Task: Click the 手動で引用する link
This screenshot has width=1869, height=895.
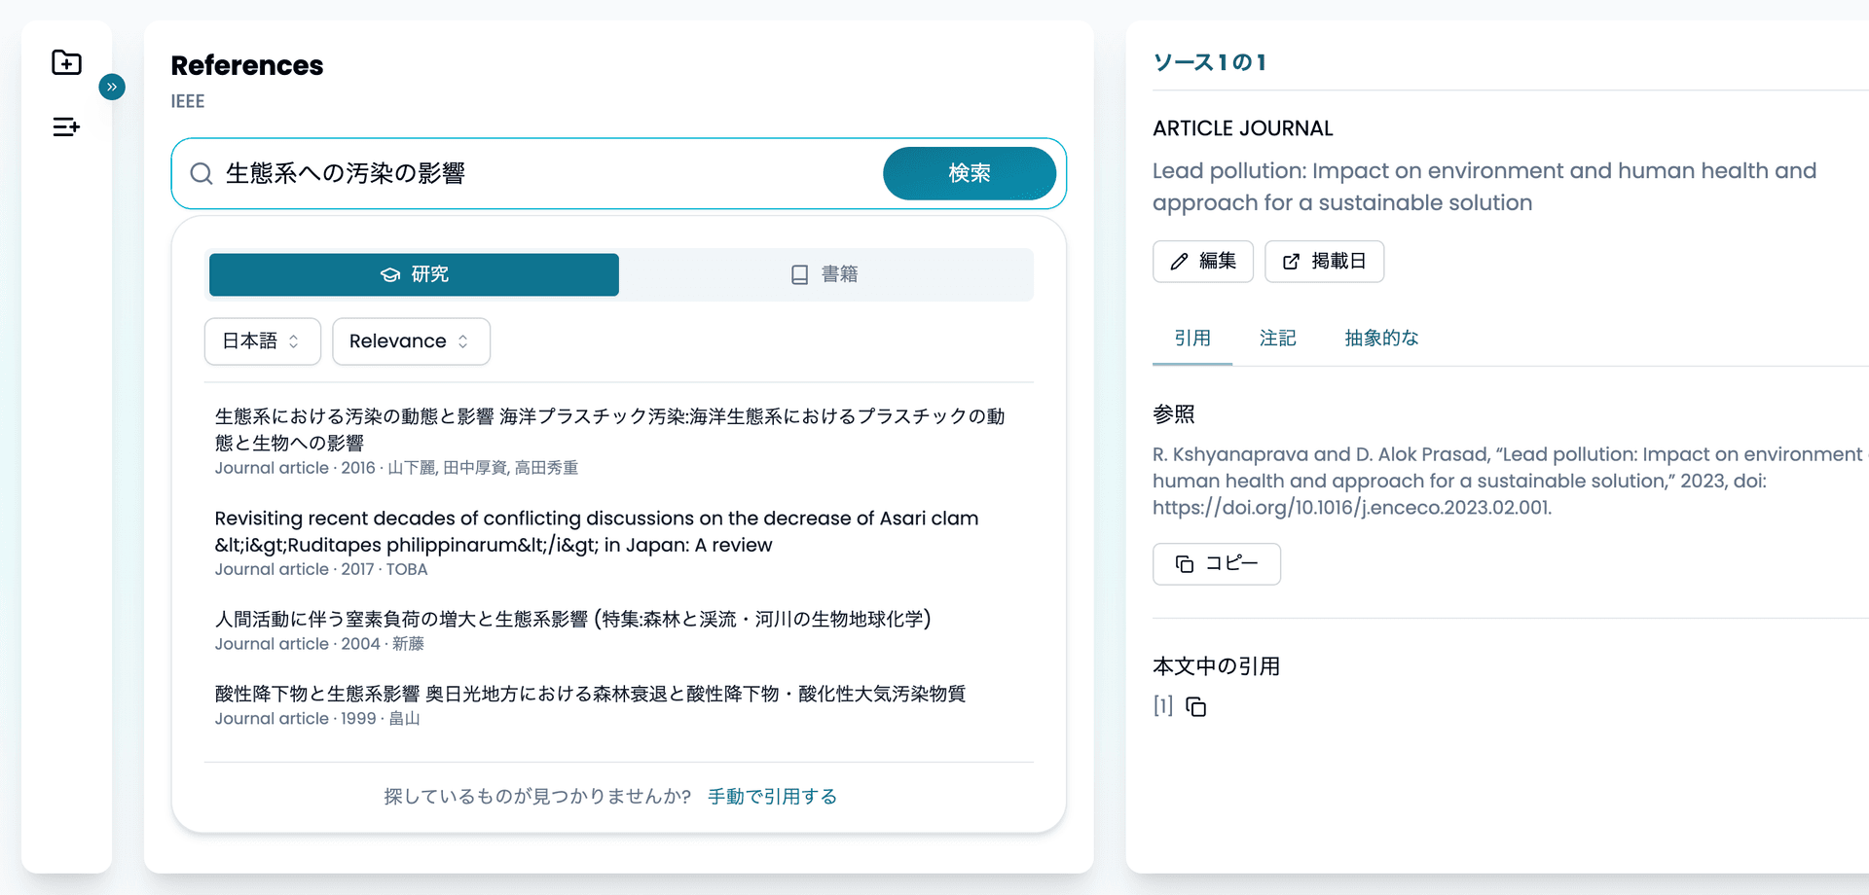Action: click(x=773, y=797)
